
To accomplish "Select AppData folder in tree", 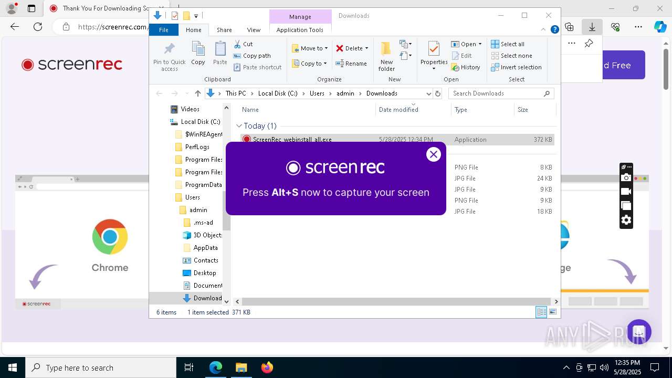I will coord(206,248).
